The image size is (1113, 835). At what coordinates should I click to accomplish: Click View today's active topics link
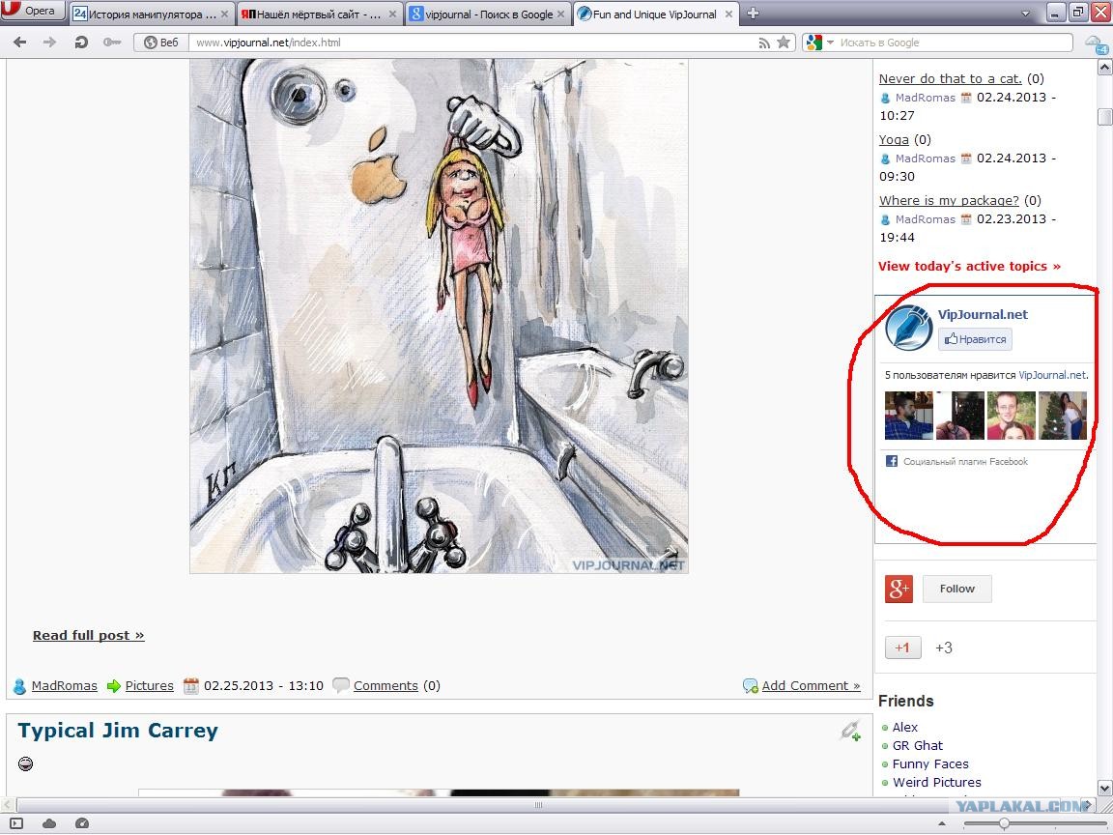[x=969, y=267]
